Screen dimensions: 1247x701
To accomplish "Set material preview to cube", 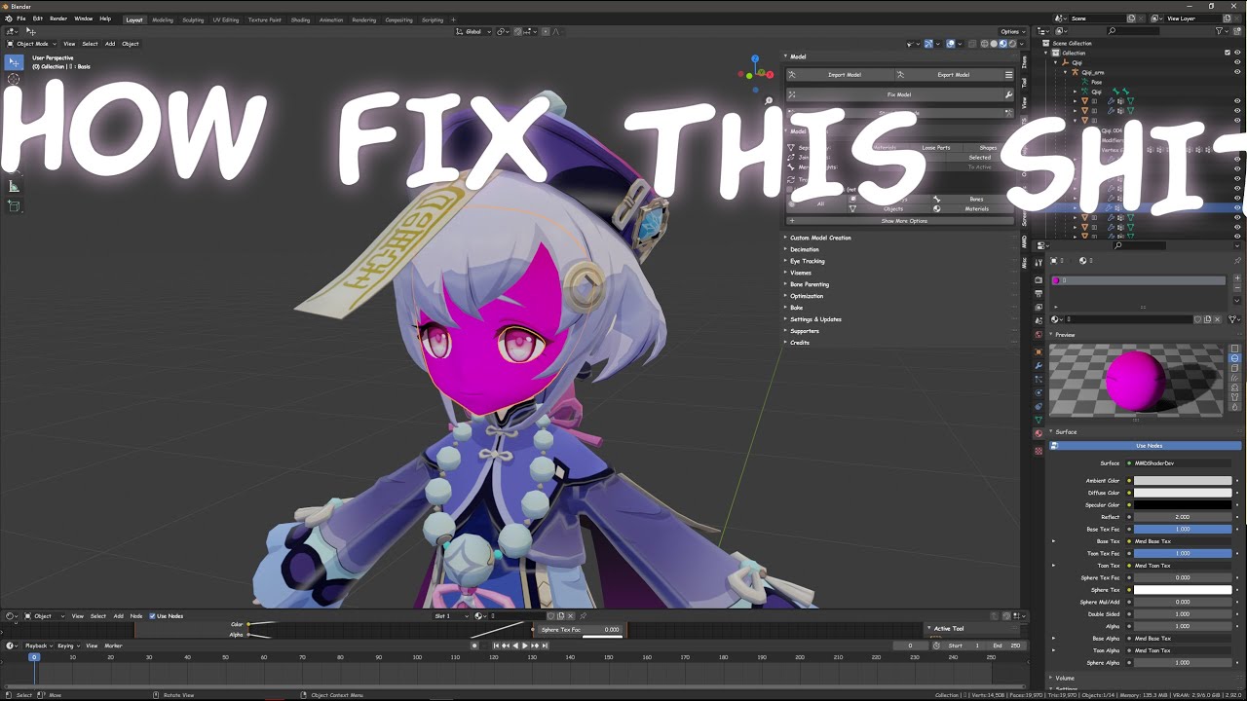I will (1234, 368).
